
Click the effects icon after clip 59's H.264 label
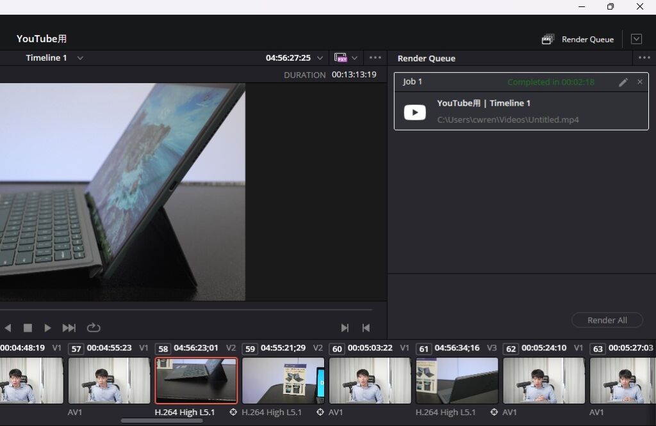pyautogui.click(x=320, y=412)
